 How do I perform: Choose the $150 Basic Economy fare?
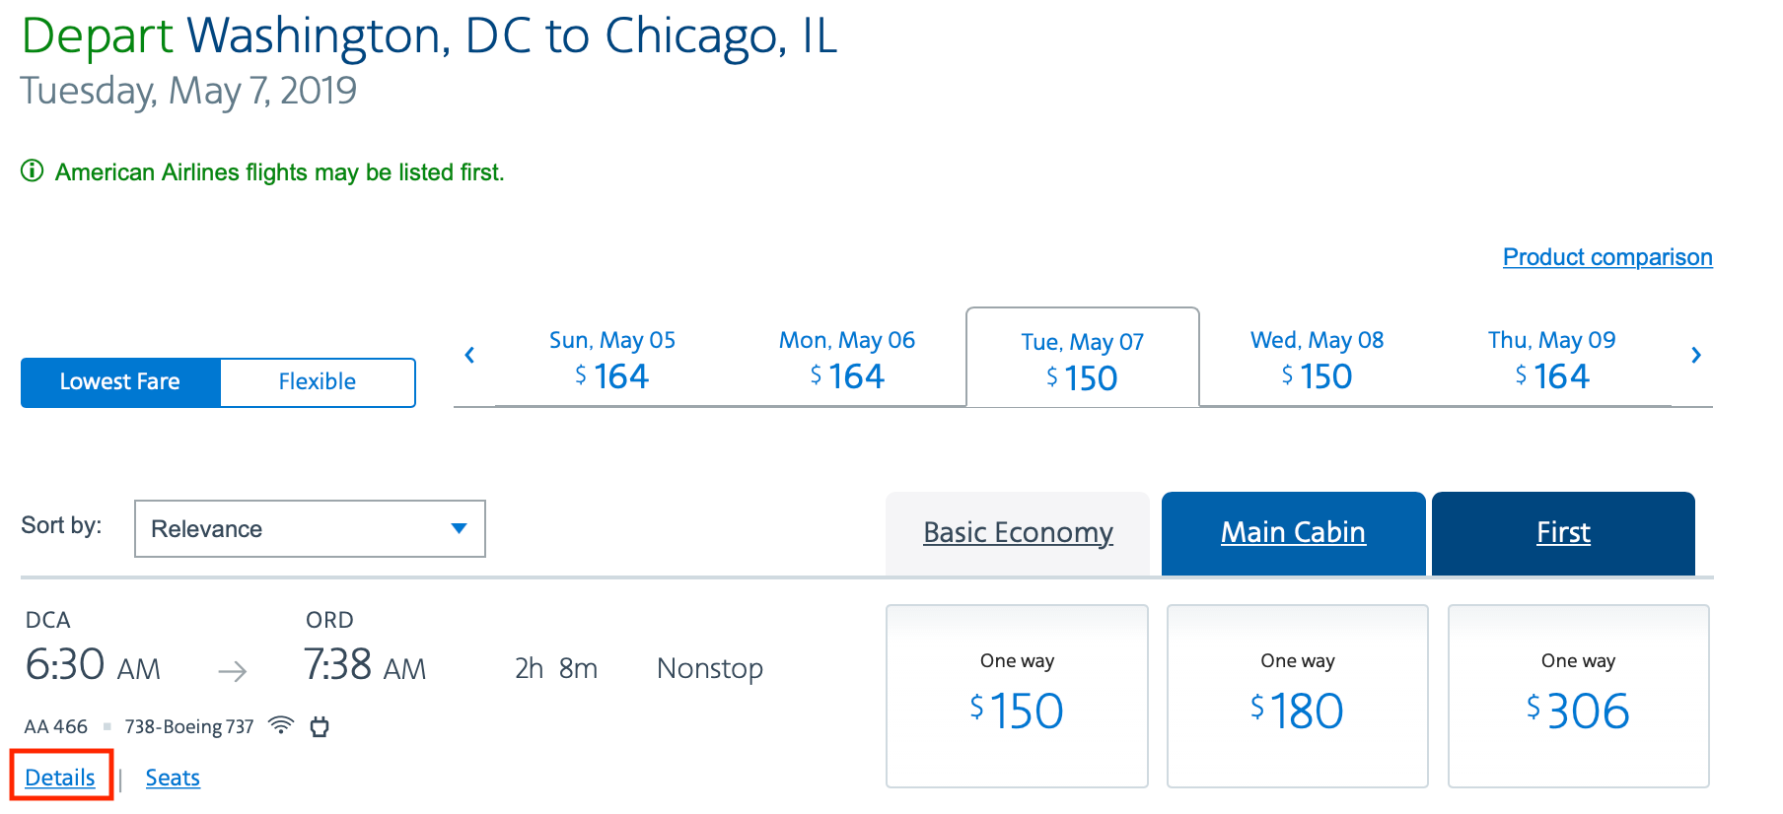pos(1017,696)
